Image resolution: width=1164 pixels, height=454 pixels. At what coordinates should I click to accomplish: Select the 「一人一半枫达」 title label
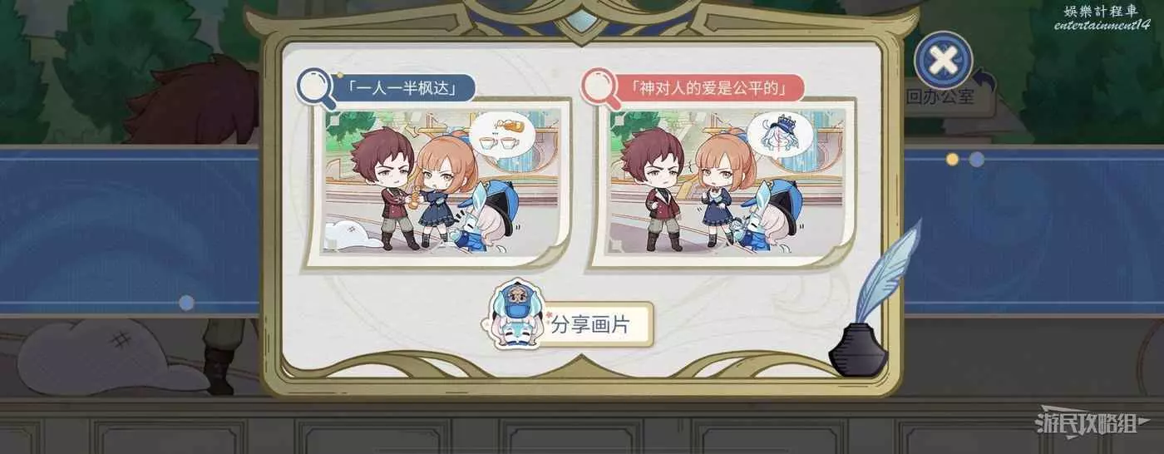coord(403,87)
